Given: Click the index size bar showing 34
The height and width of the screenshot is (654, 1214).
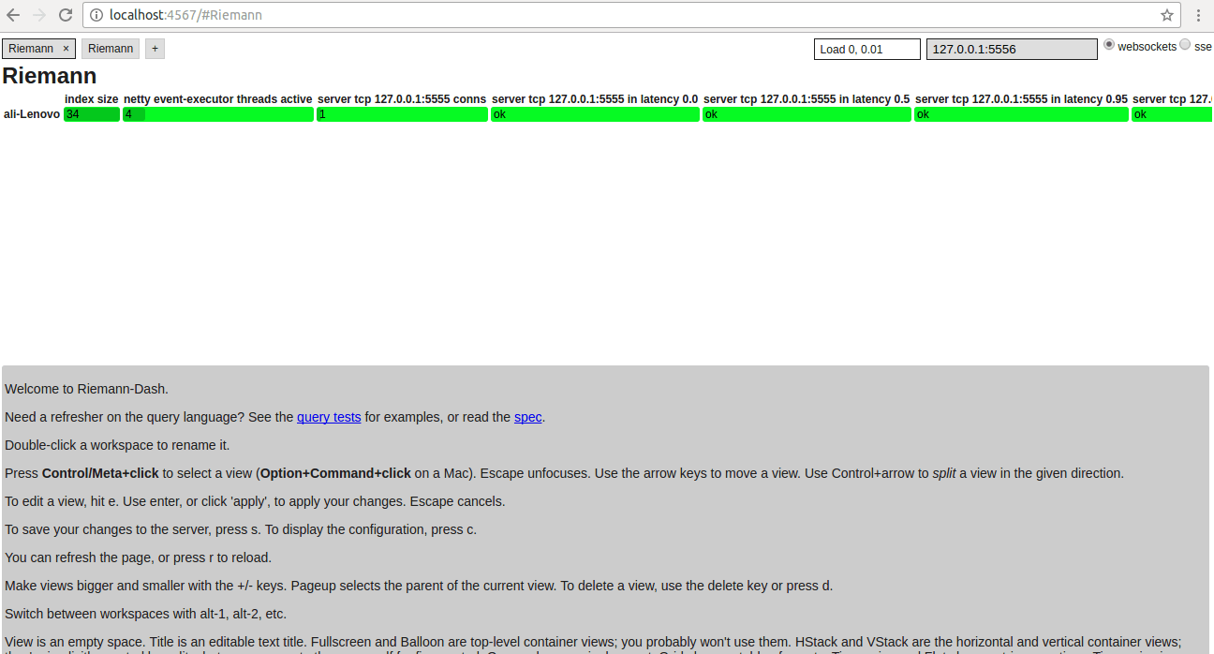Looking at the screenshot, I should pos(92,114).
